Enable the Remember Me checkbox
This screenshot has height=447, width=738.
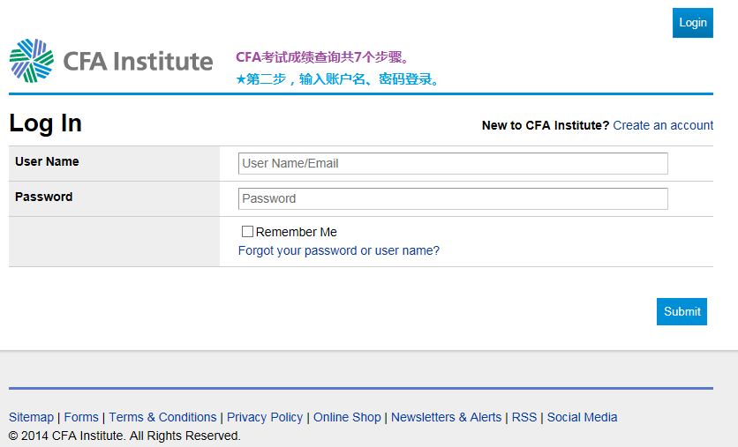(248, 232)
